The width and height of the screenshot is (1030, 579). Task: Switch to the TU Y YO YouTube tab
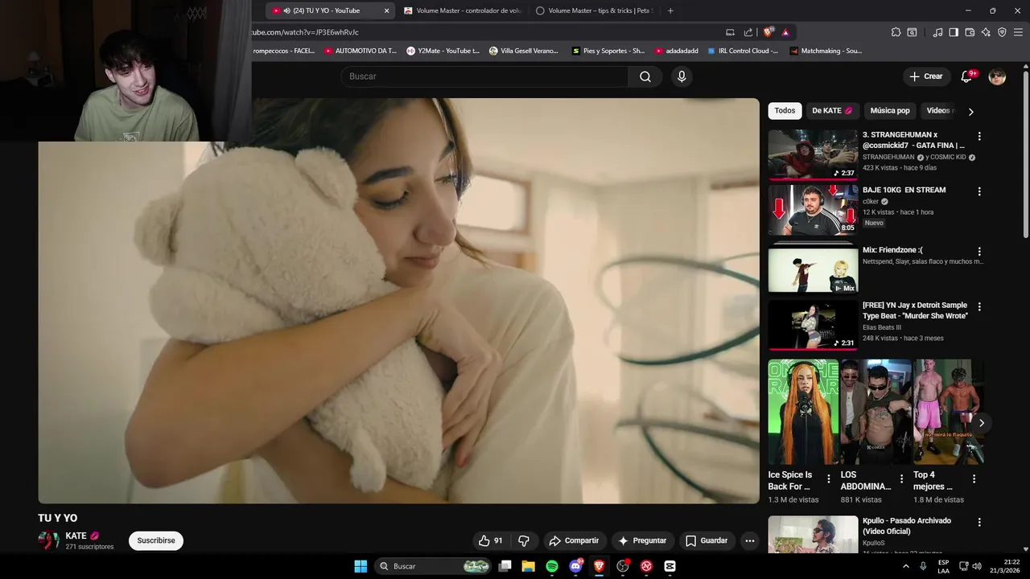(326, 10)
